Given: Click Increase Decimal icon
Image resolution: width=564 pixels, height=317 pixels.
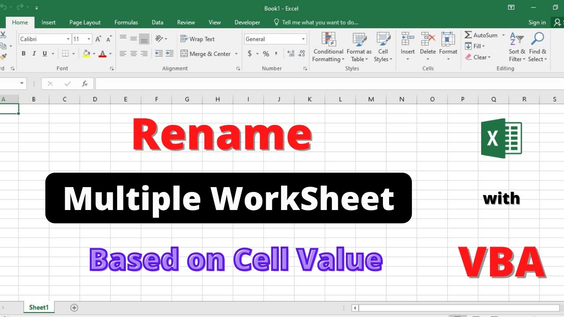Looking at the screenshot, I should click(x=291, y=54).
